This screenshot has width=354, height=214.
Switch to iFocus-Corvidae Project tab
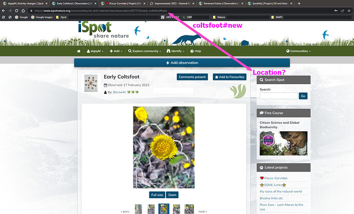[x=123, y=4]
